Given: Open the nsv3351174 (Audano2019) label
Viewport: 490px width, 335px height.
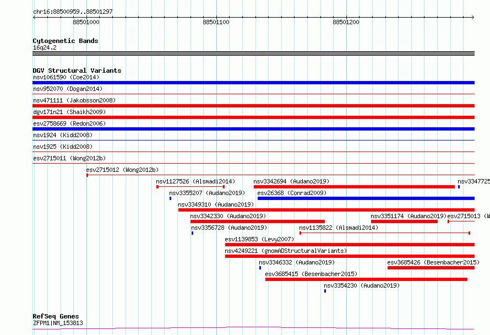Looking at the screenshot, I should coord(409,216).
